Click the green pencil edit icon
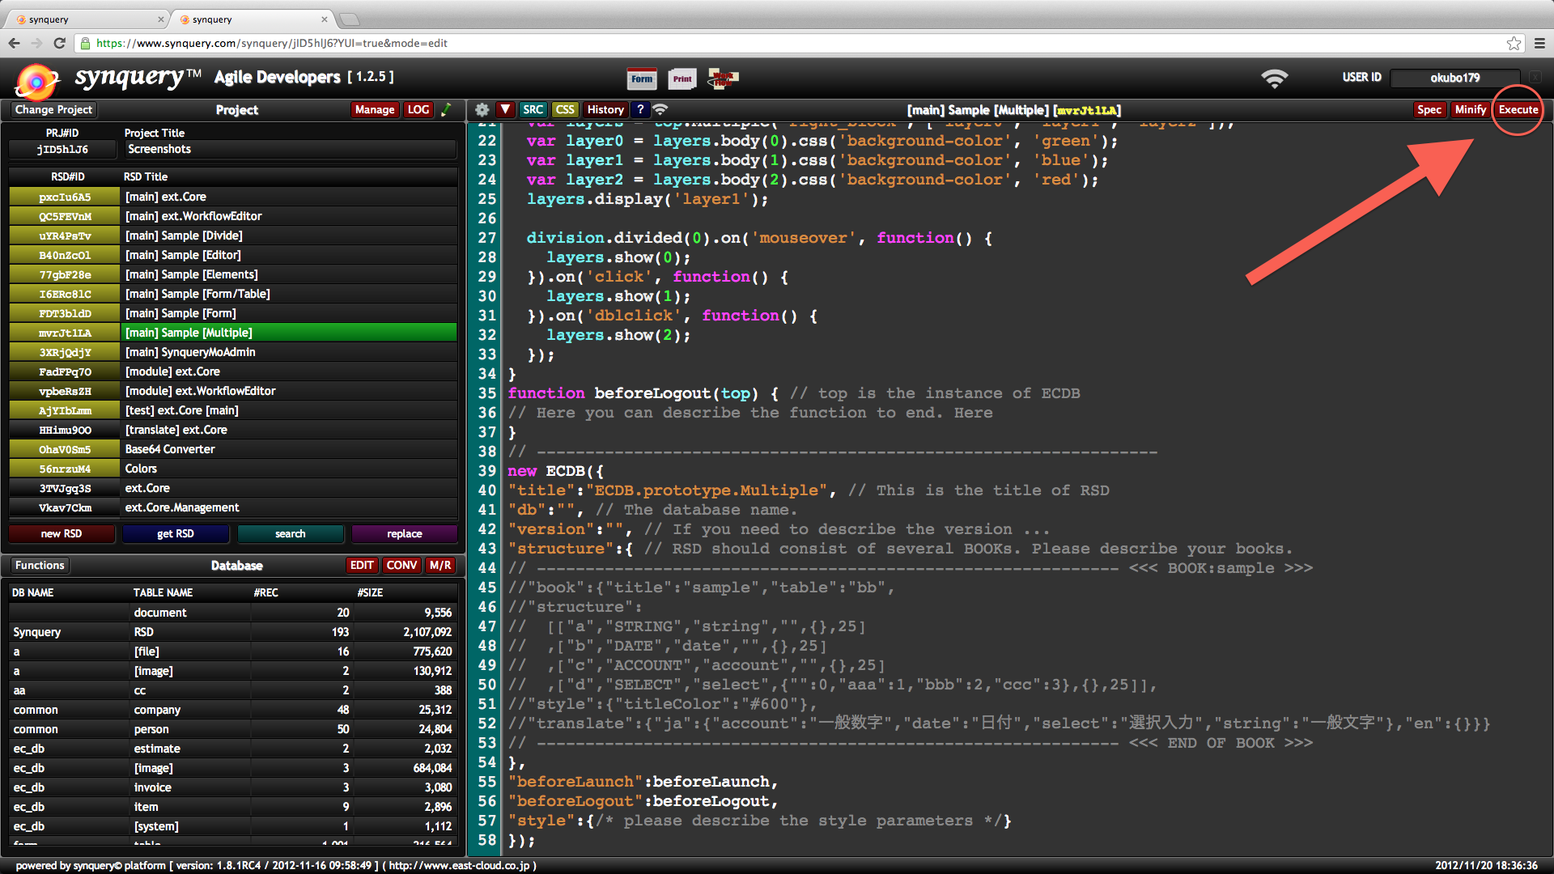 [x=446, y=109]
